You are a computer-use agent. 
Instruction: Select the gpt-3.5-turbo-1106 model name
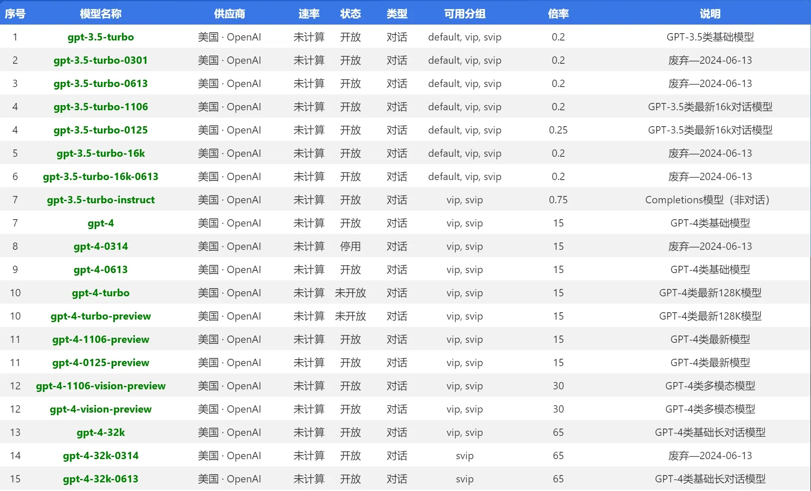coord(100,107)
